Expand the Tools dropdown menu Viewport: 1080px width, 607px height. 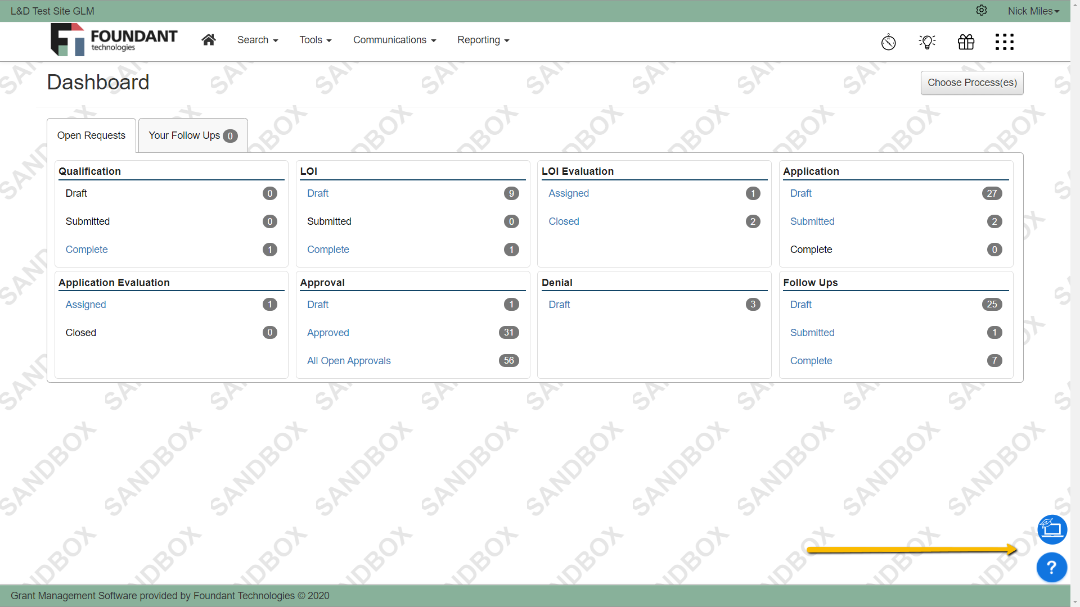316,40
